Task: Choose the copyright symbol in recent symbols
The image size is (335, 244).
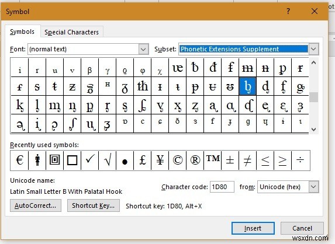Action: pyautogui.click(x=177, y=160)
